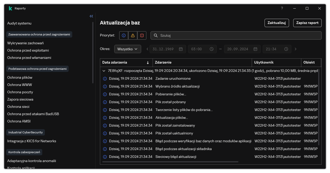Open the end date calendar picker icon
330x173 pixels.
(x=255, y=49)
